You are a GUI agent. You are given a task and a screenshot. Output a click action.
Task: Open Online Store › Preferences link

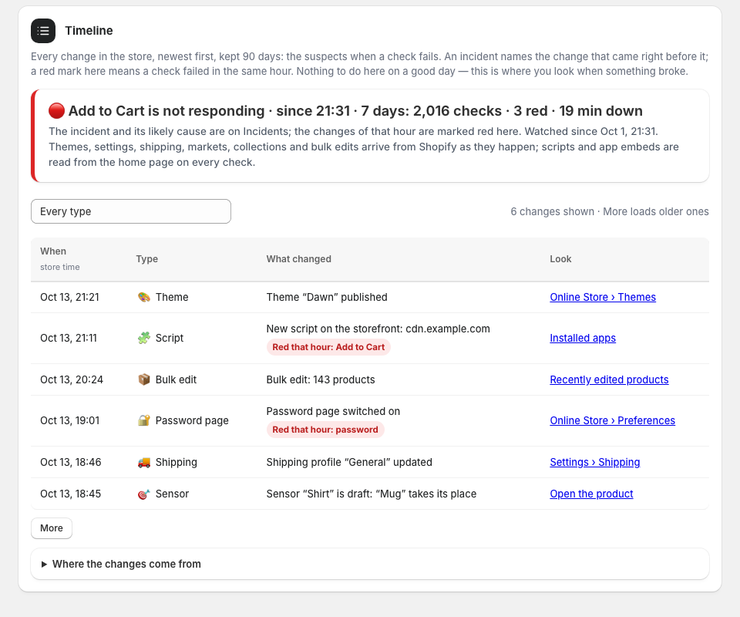pyautogui.click(x=613, y=420)
